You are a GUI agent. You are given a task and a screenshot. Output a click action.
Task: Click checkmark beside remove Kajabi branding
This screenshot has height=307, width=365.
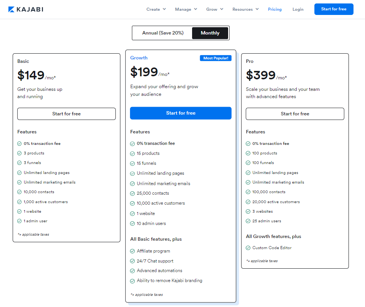[x=132, y=281]
